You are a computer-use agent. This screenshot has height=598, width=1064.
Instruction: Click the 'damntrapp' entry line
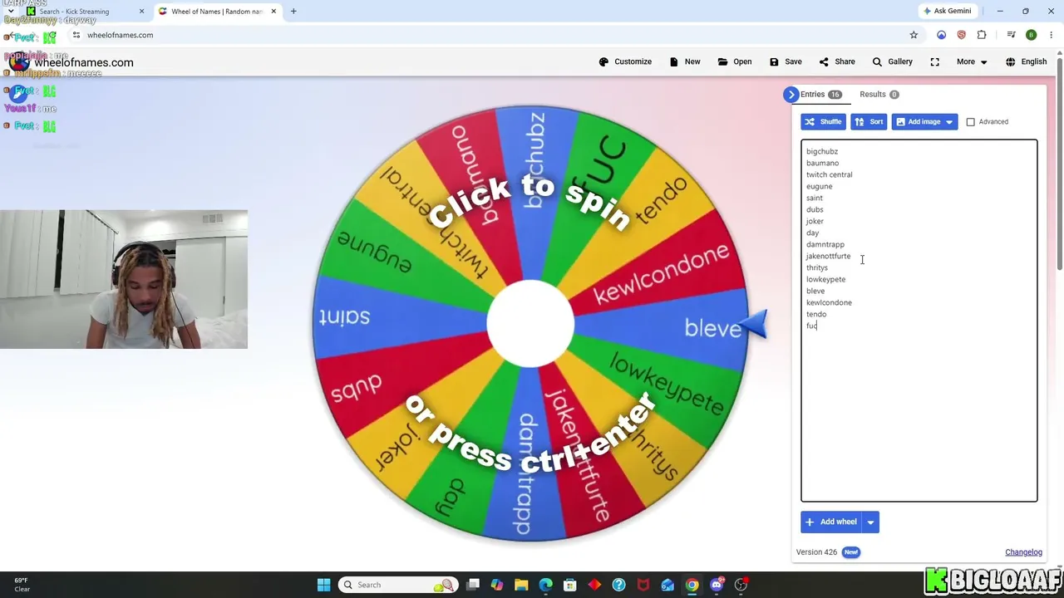pyautogui.click(x=825, y=245)
